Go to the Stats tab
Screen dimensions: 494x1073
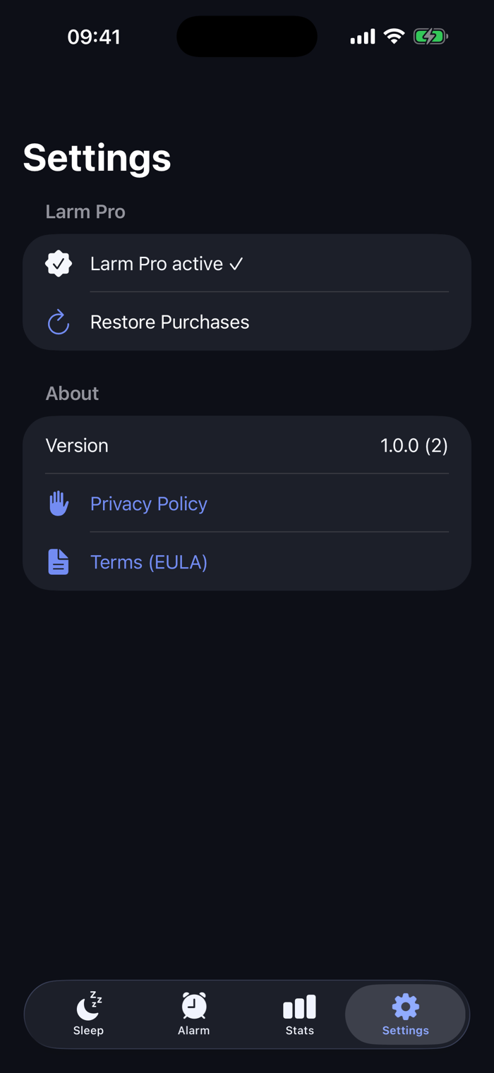[299, 1014]
